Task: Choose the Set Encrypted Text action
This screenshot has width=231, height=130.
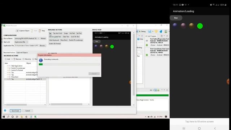Action: pyautogui.click(x=55, y=37)
